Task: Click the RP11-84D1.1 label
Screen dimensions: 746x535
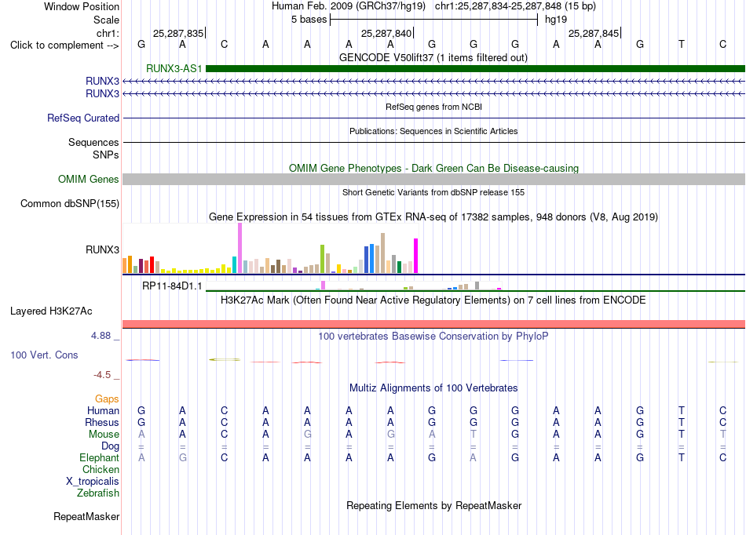Action: pyautogui.click(x=172, y=286)
